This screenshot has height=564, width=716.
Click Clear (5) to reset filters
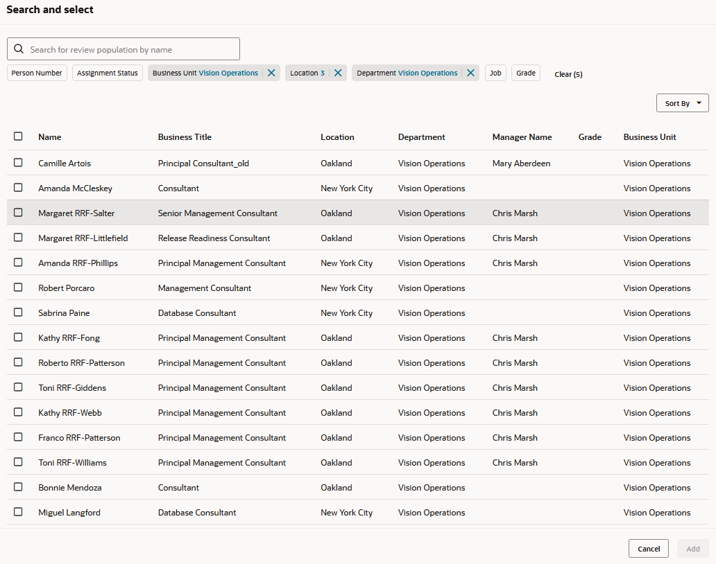pos(568,74)
